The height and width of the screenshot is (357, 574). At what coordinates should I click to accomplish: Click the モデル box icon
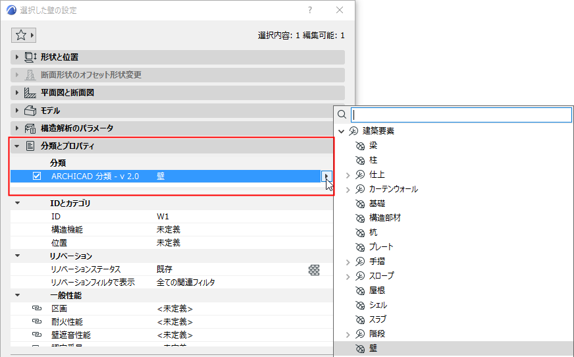pyautogui.click(x=30, y=111)
